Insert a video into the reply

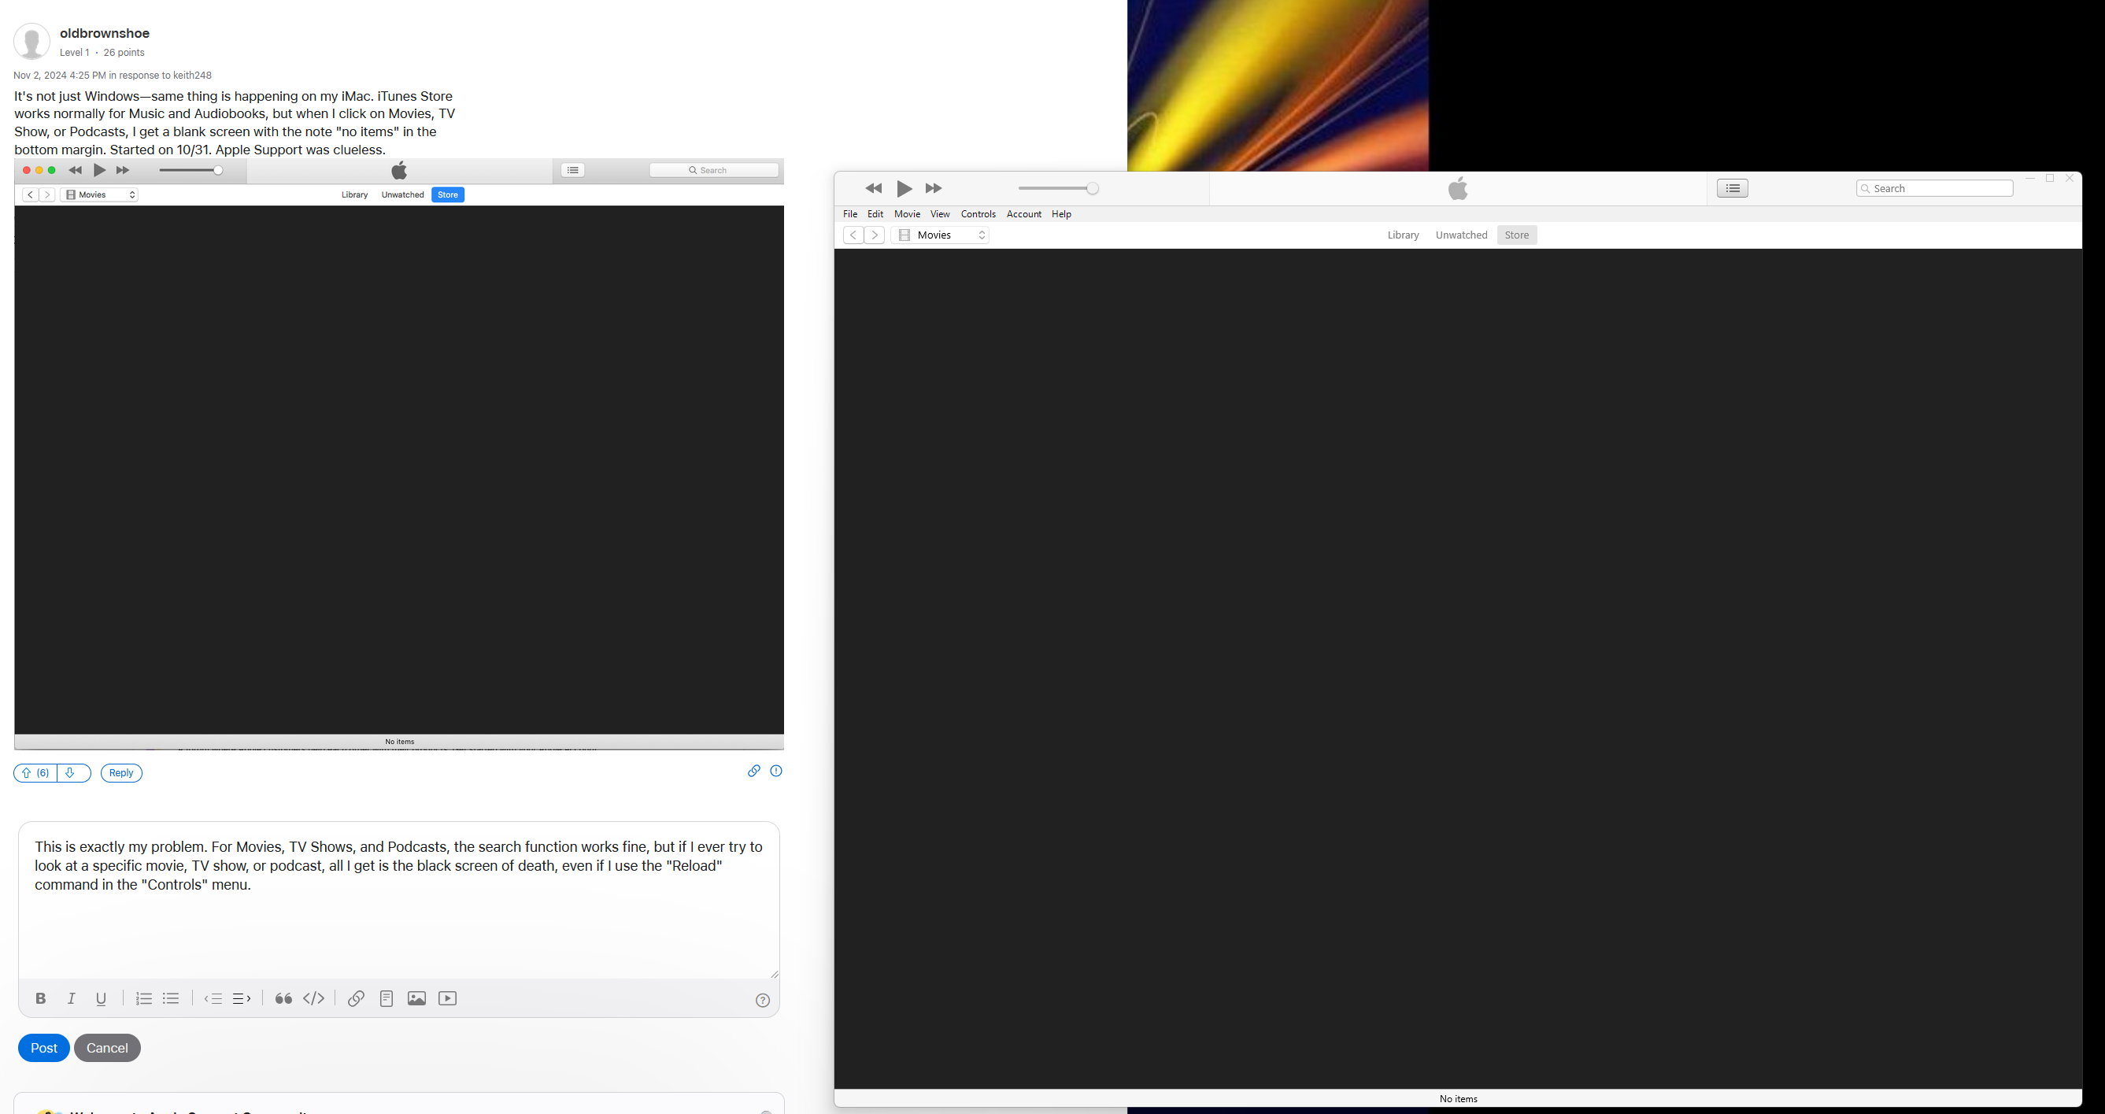[x=448, y=999]
